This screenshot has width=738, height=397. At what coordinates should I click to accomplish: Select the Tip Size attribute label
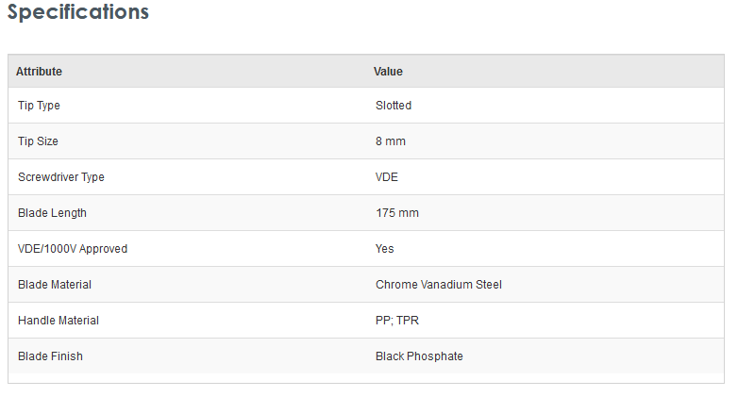pyautogui.click(x=38, y=141)
